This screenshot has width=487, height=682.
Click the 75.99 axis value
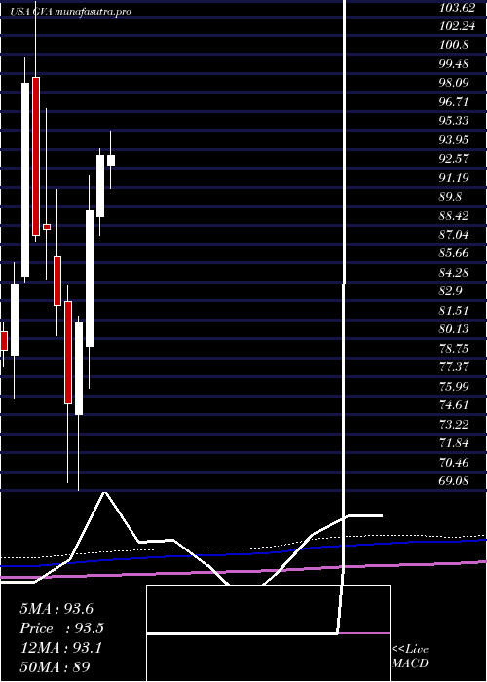click(x=455, y=386)
